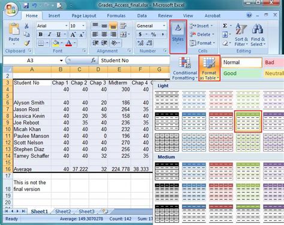The width and height of the screenshot is (284, 225).
Task: Increase indent in Alignment group
Action: pos(104,43)
